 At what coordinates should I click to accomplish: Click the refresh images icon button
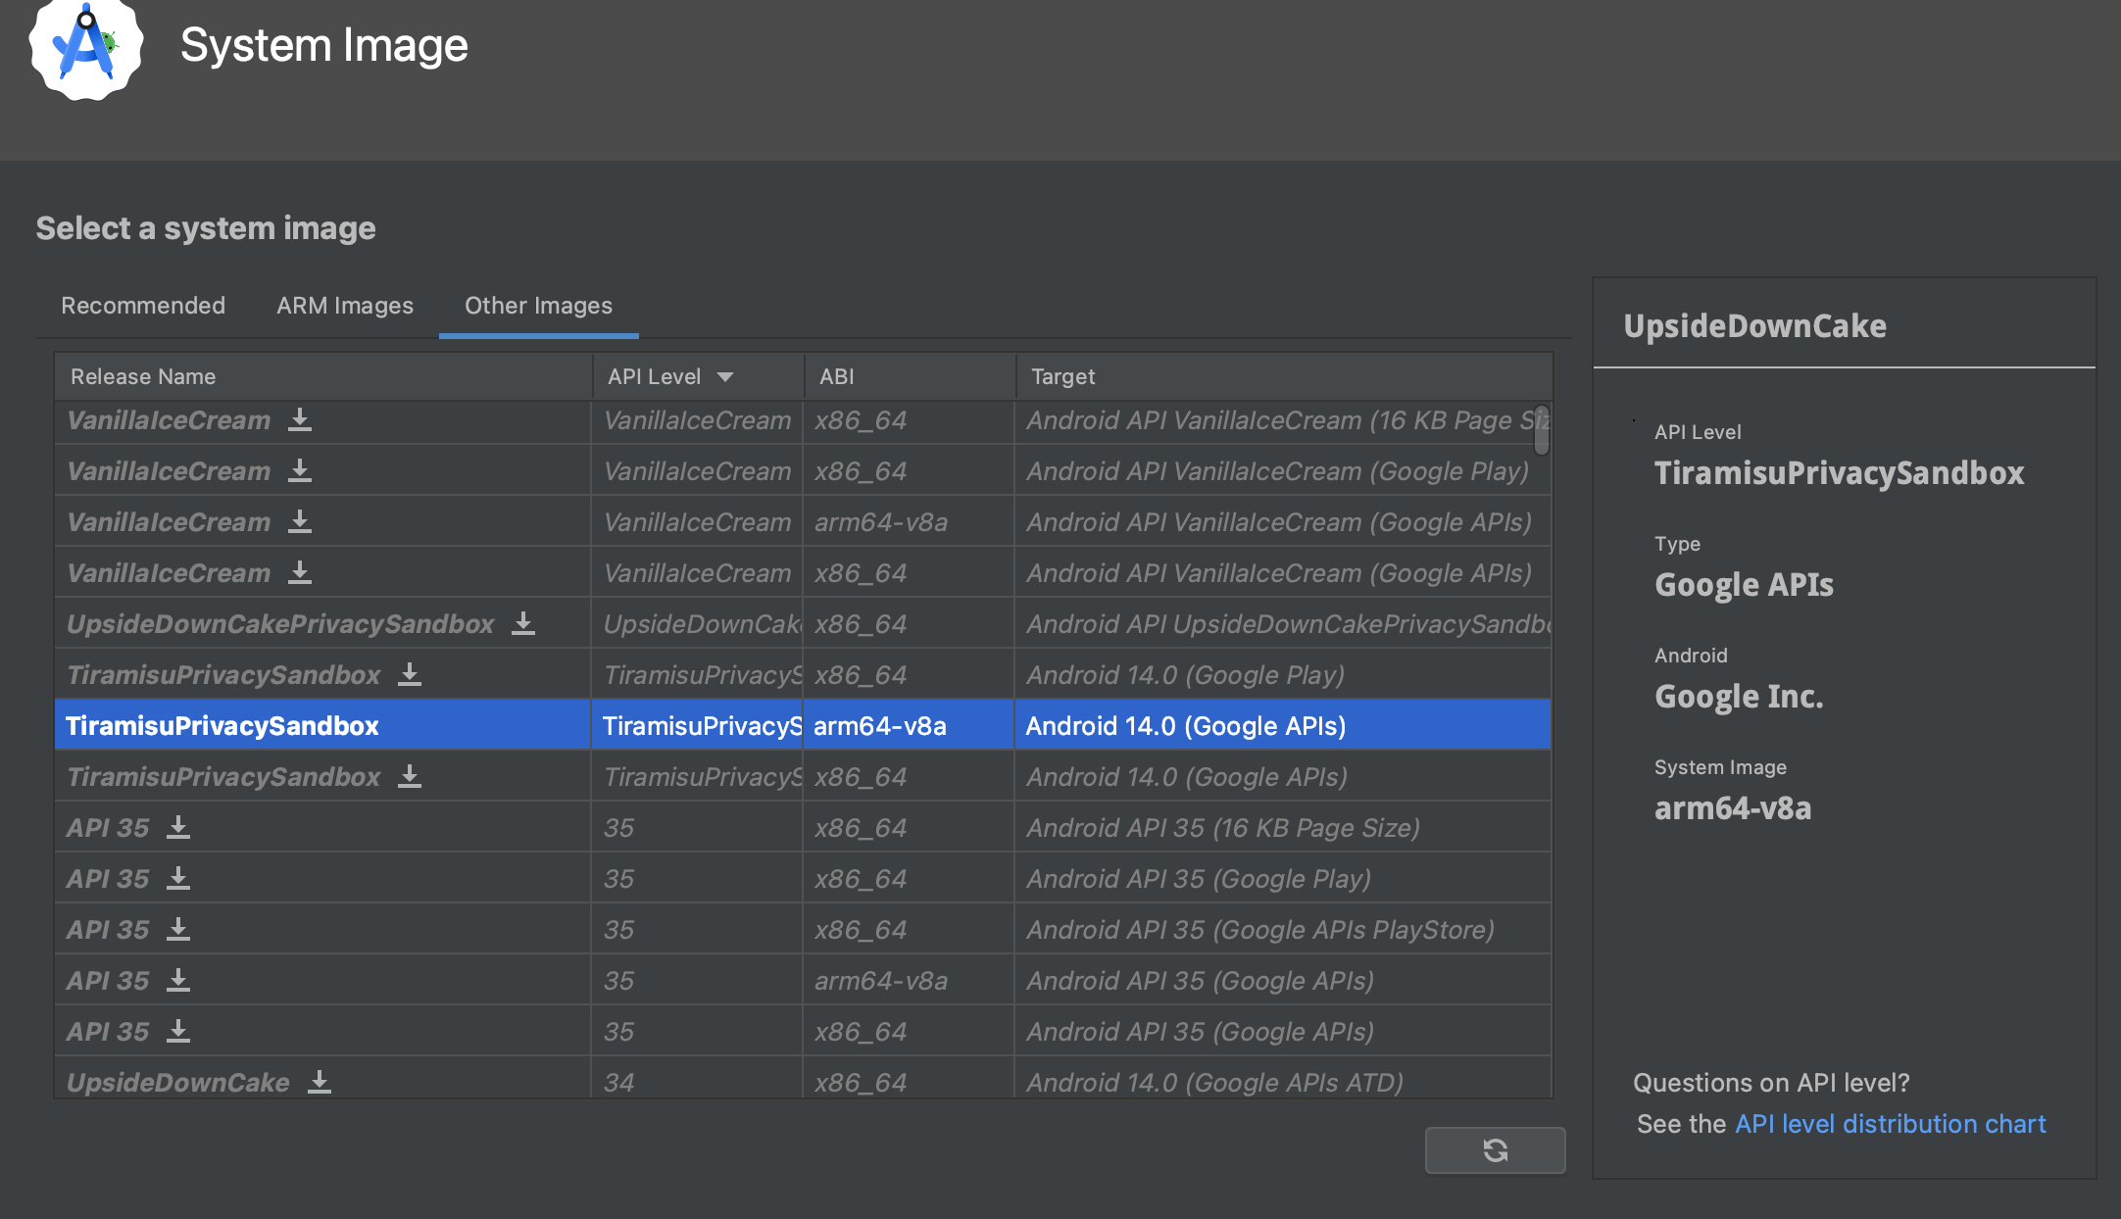1495,1149
